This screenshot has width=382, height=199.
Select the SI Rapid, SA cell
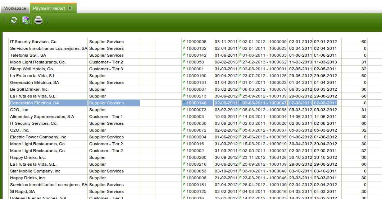point(48,191)
